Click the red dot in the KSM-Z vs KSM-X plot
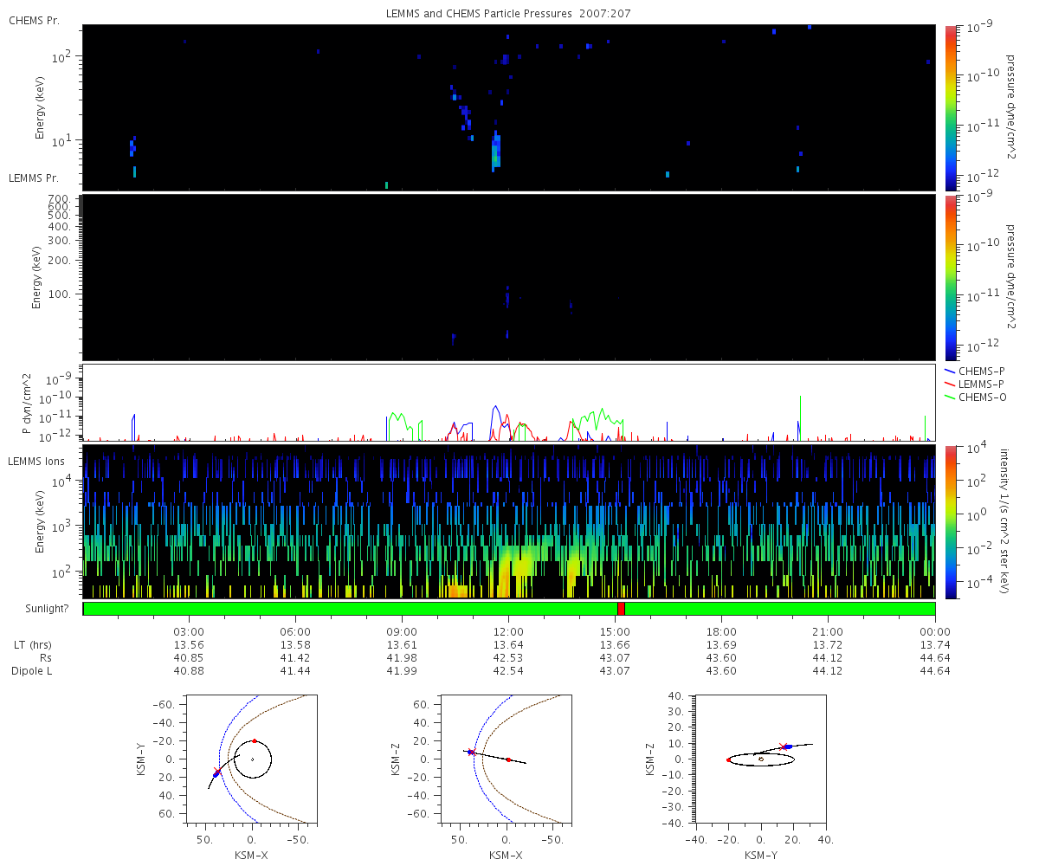Screen dimensions: 1039x866 tap(508, 759)
